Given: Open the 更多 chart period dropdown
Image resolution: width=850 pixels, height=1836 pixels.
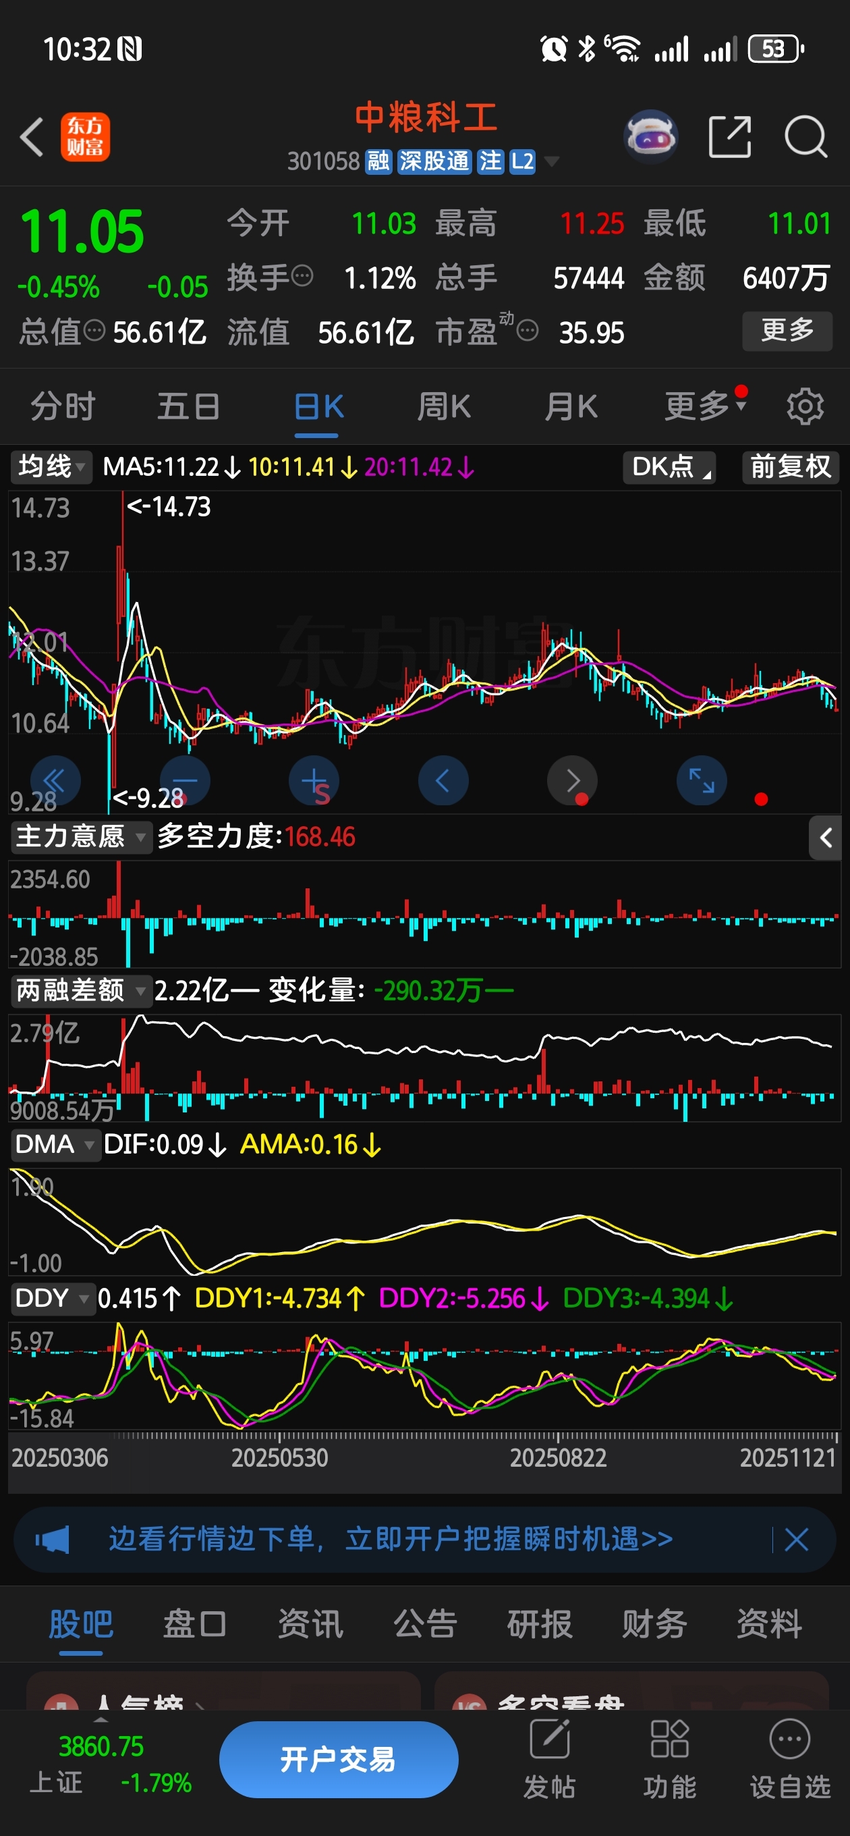Looking at the screenshot, I should click(706, 406).
